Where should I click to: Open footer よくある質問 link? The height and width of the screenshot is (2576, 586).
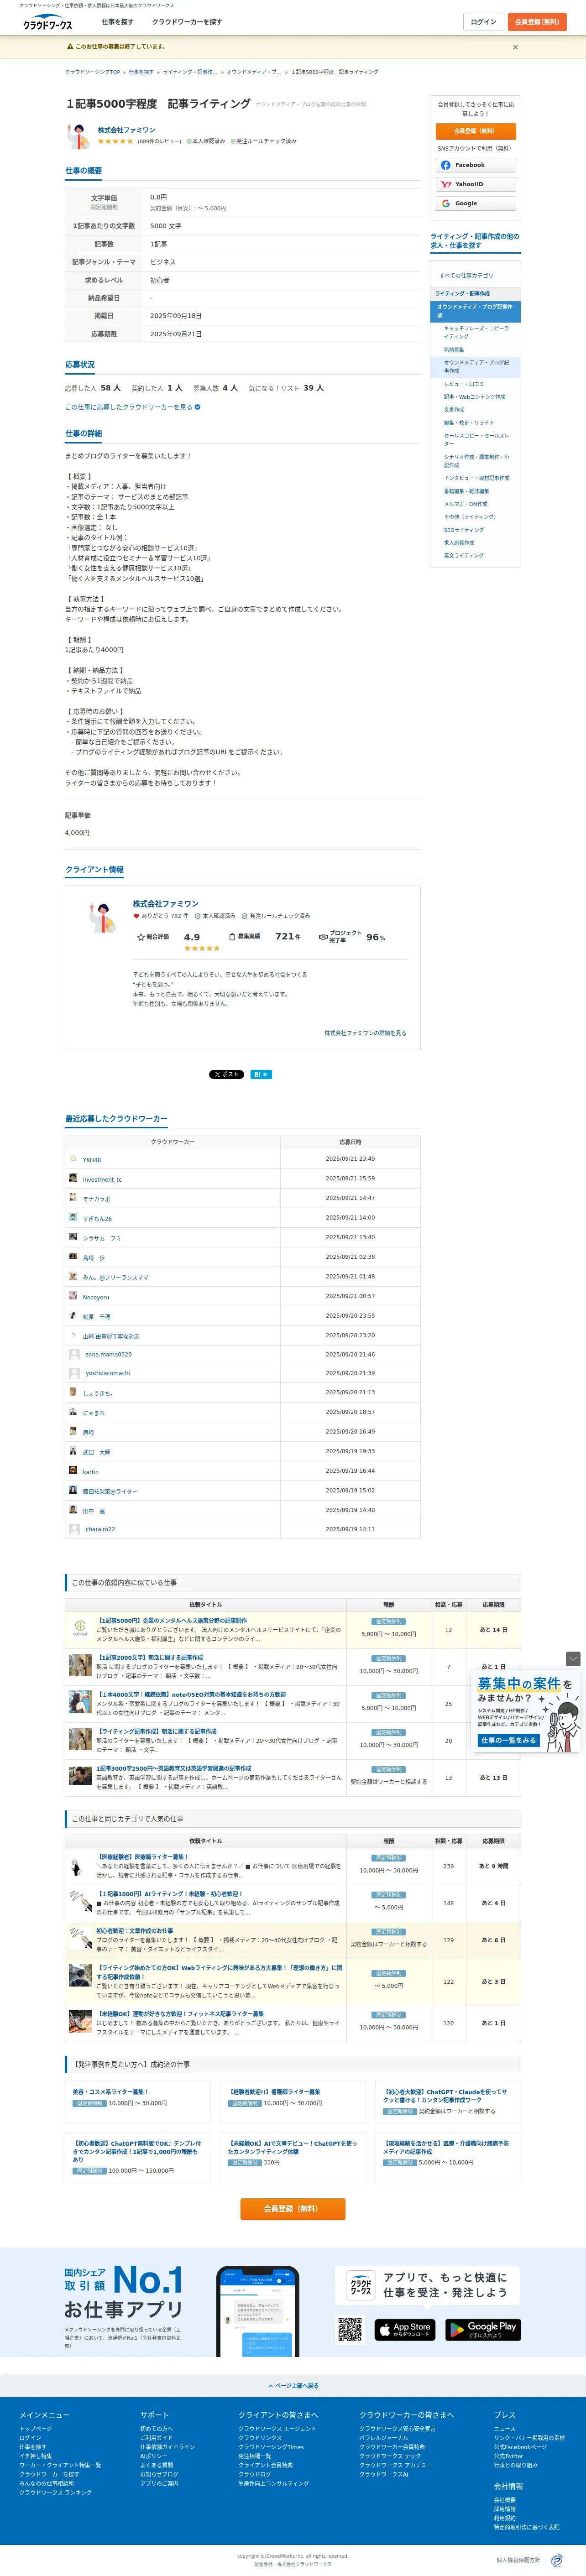(156, 2465)
